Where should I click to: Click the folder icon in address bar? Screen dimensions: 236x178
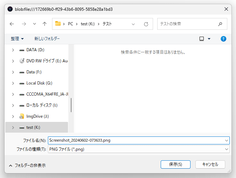point(58,24)
